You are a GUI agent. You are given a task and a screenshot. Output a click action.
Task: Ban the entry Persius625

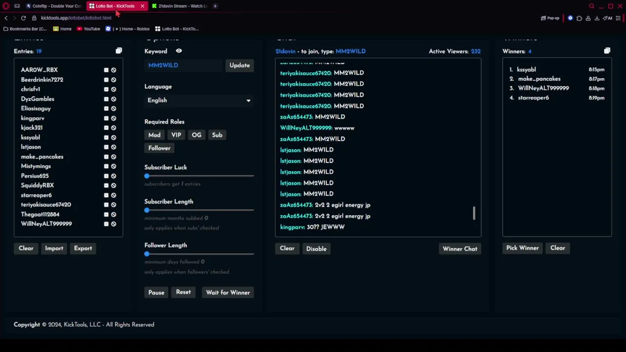pos(113,176)
